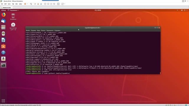The width and height of the screenshot is (189, 106).
Task: Show applications grid at dock bottom
Action: tap(3, 101)
